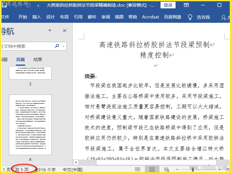Close the navigation pane
This screenshot has height=173, width=231.
(x=64, y=31)
